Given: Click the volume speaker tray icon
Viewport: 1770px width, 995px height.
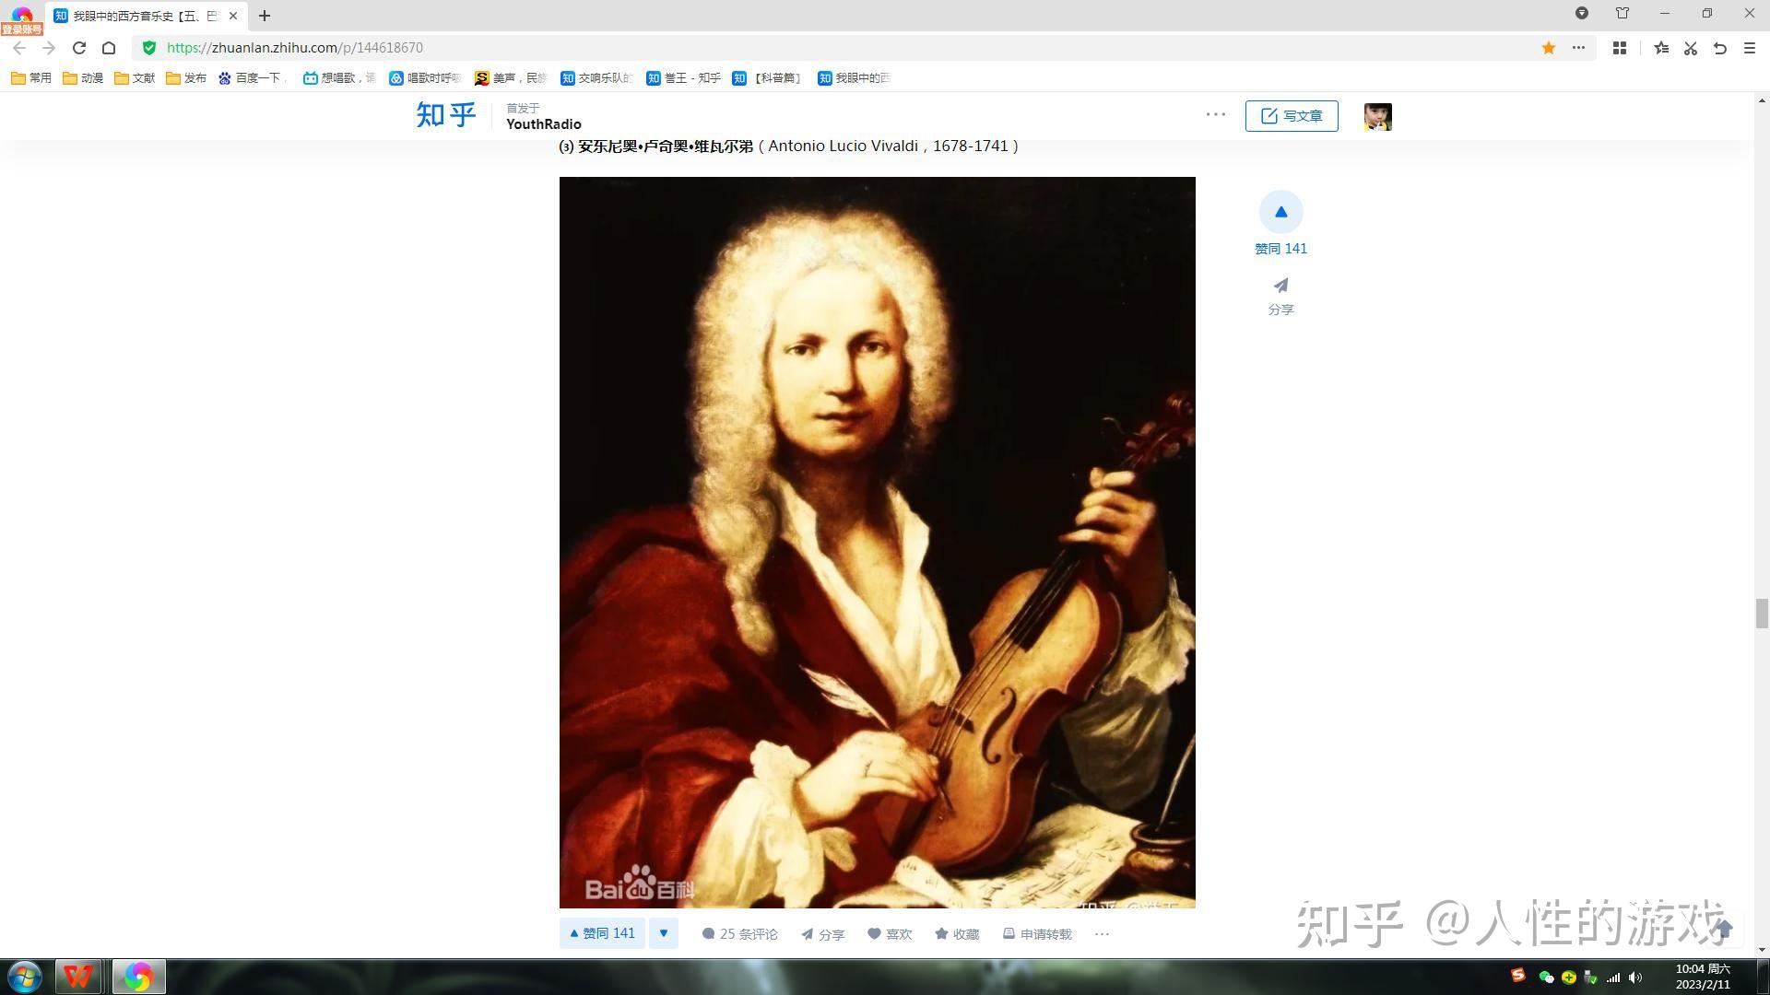Looking at the screenshot, I should coord(1635,977).
